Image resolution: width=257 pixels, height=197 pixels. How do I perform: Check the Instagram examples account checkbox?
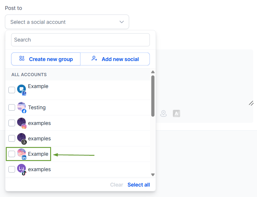click(12, 123)
